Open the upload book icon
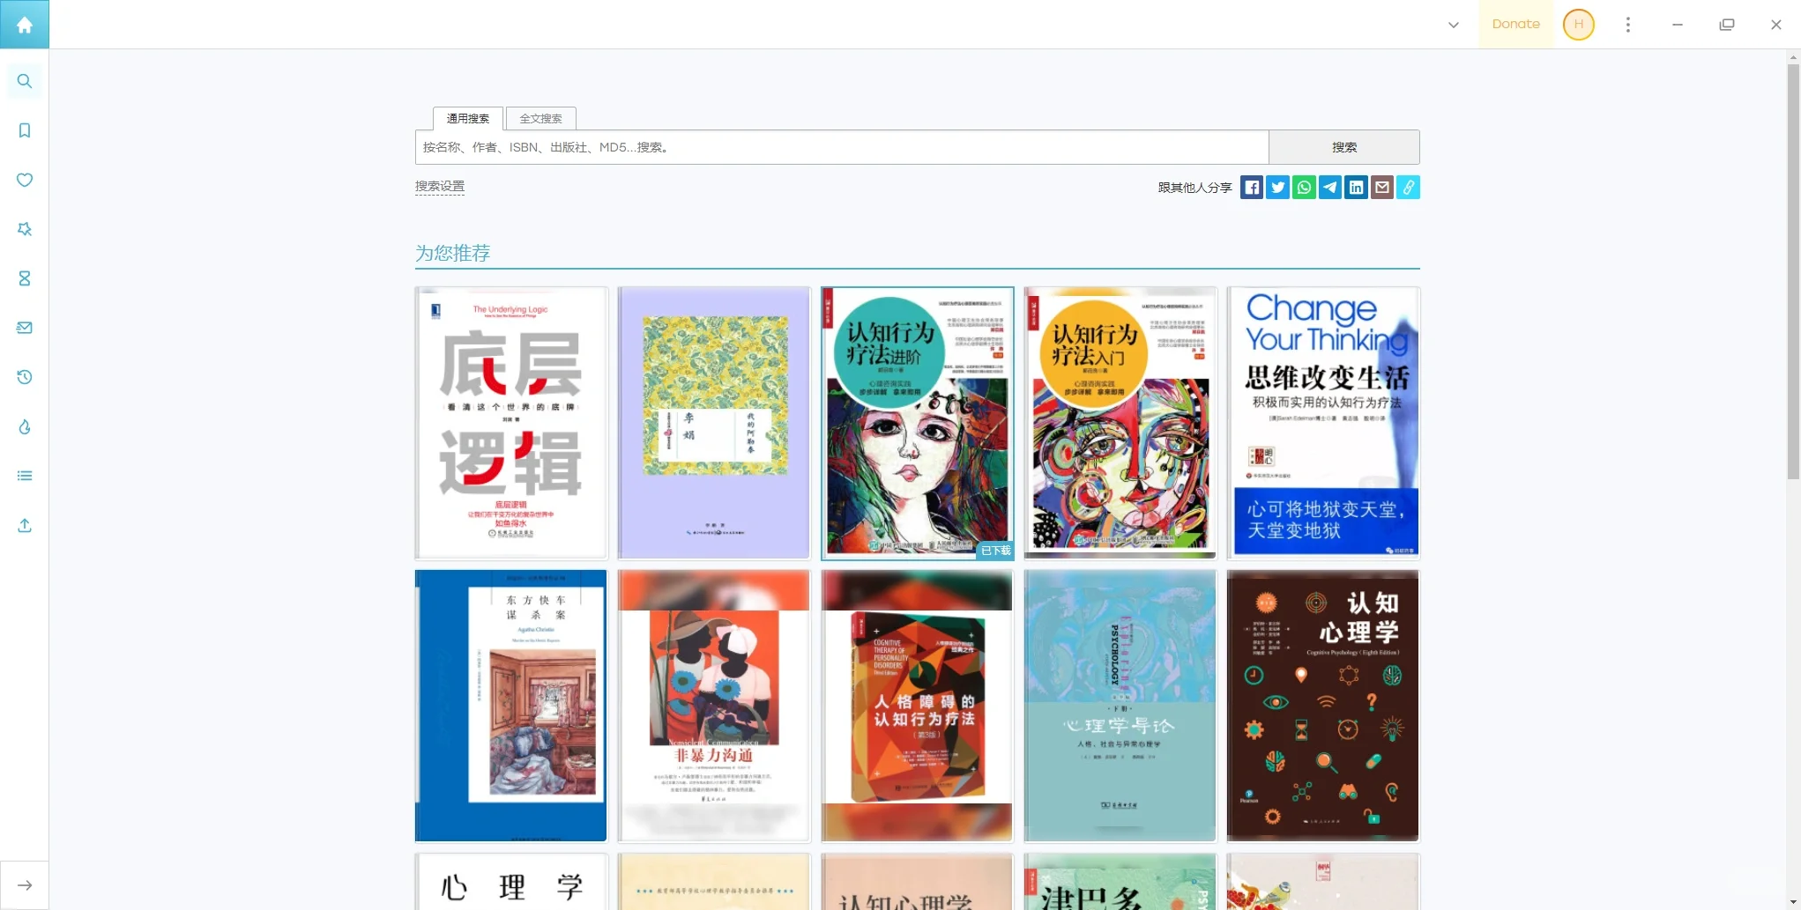 tap(25, 525)
